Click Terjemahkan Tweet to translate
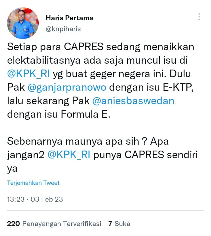 [x=33, y=183]
